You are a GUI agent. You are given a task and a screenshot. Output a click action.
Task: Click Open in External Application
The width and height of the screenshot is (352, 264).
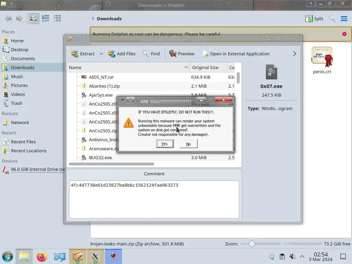(x=236, y=54)
